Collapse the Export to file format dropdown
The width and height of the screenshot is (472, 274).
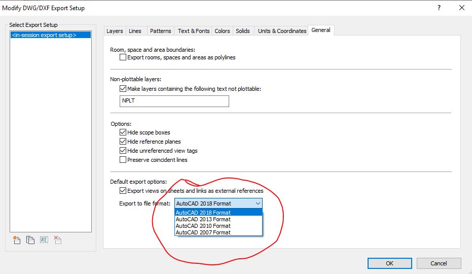pyautogui.click(x=258, y=203)
